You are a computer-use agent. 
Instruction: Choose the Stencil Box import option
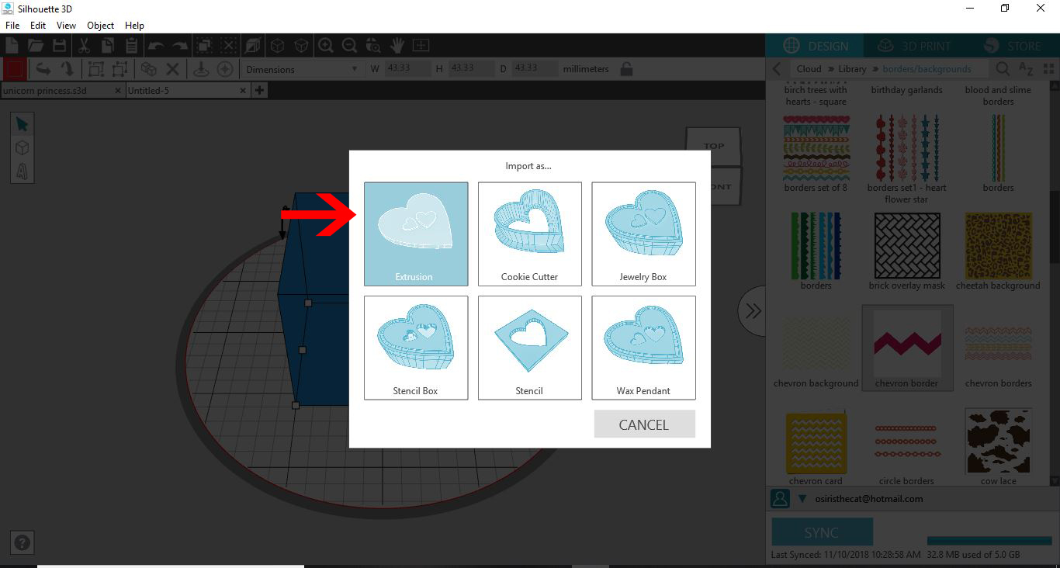coord(416,348)
